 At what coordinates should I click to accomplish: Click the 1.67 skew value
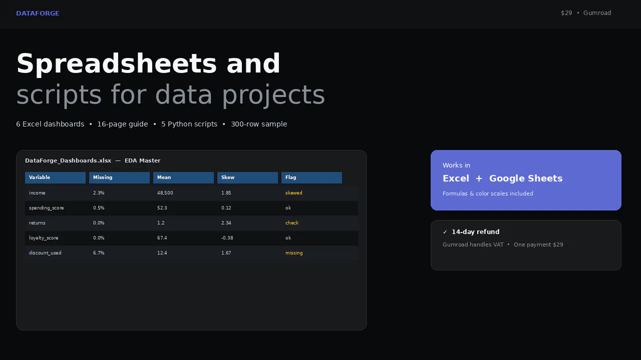(x=226, y=253)
